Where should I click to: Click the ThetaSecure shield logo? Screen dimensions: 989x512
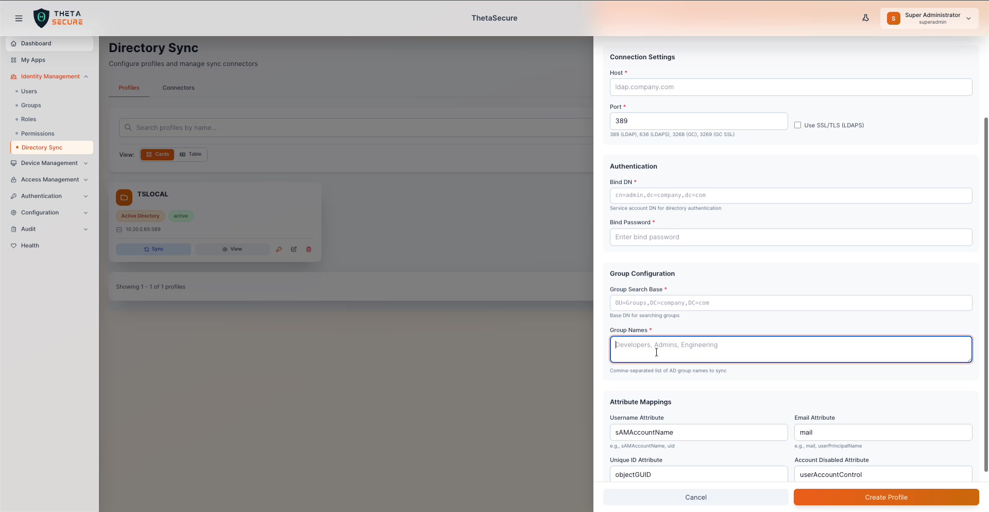coord(42,18)
